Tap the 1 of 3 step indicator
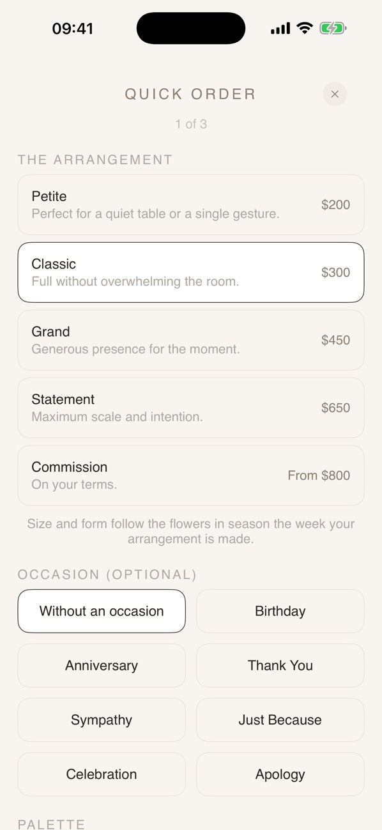This screenshot has height=830, width=382. (191, 124)
